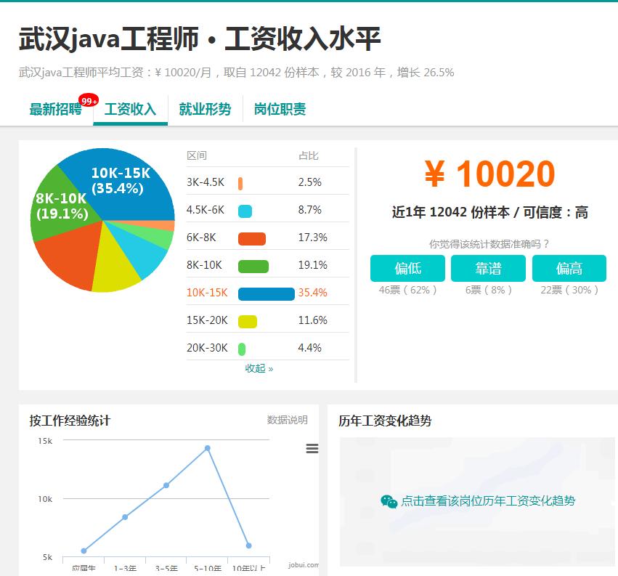Image resolution: width=618 pixels, height=576 pixels.
Task: Switch to the 岗位职责 tab
Action: coord(280,109)
